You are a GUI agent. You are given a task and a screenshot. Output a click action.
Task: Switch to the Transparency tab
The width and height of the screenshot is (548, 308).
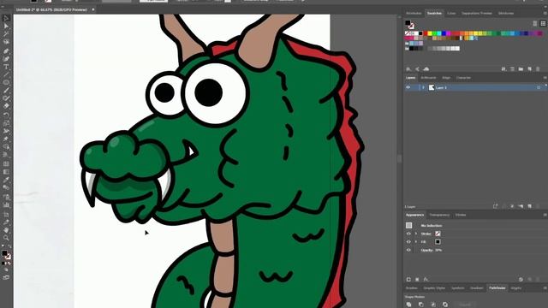click(439, 215)
